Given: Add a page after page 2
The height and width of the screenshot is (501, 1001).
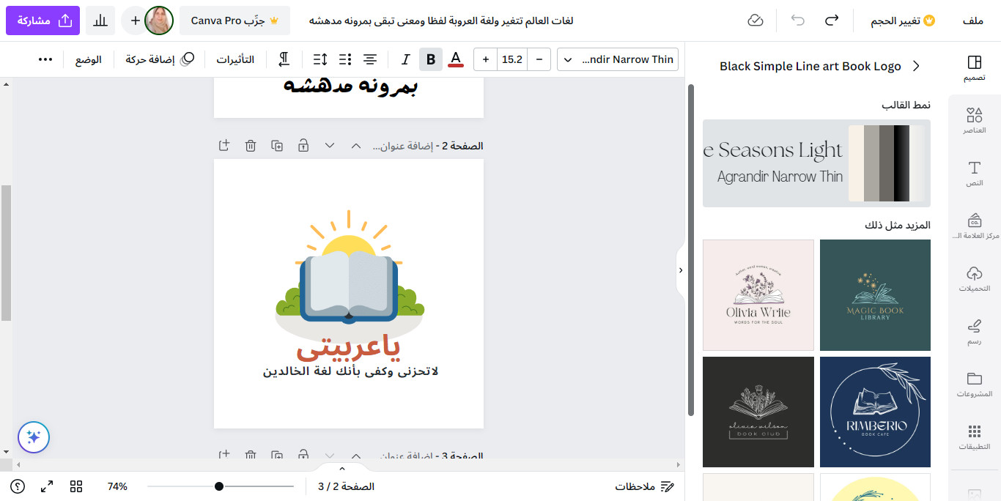Looking at the screenshot, I should 224,146.
